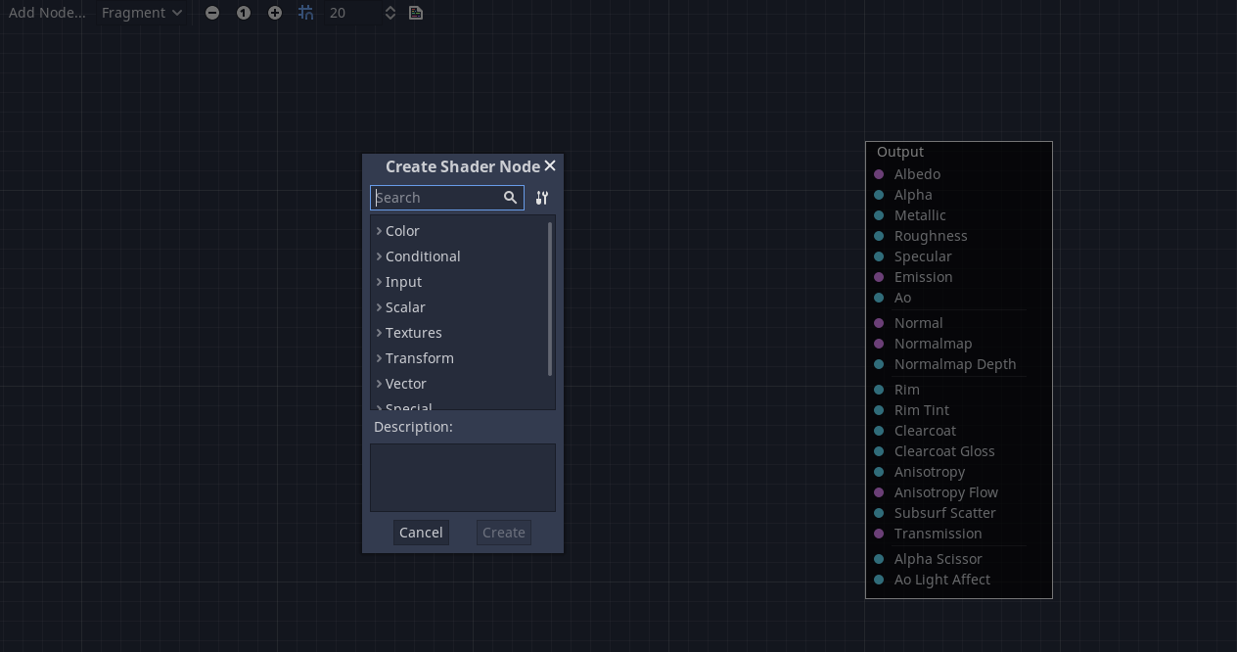This screenshot has width=1237, height=652.
Task: Click the snap distance stepper arrows
Action: (x=389, y=13)
